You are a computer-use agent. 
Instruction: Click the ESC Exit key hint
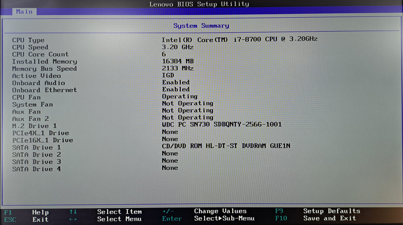(x=26, y=220)
